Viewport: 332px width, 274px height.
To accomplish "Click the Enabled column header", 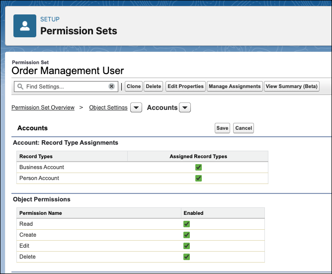I will (x=193, y=213).
